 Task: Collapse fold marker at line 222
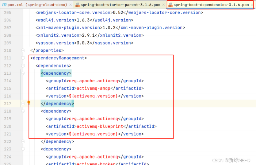pos(23,141)
